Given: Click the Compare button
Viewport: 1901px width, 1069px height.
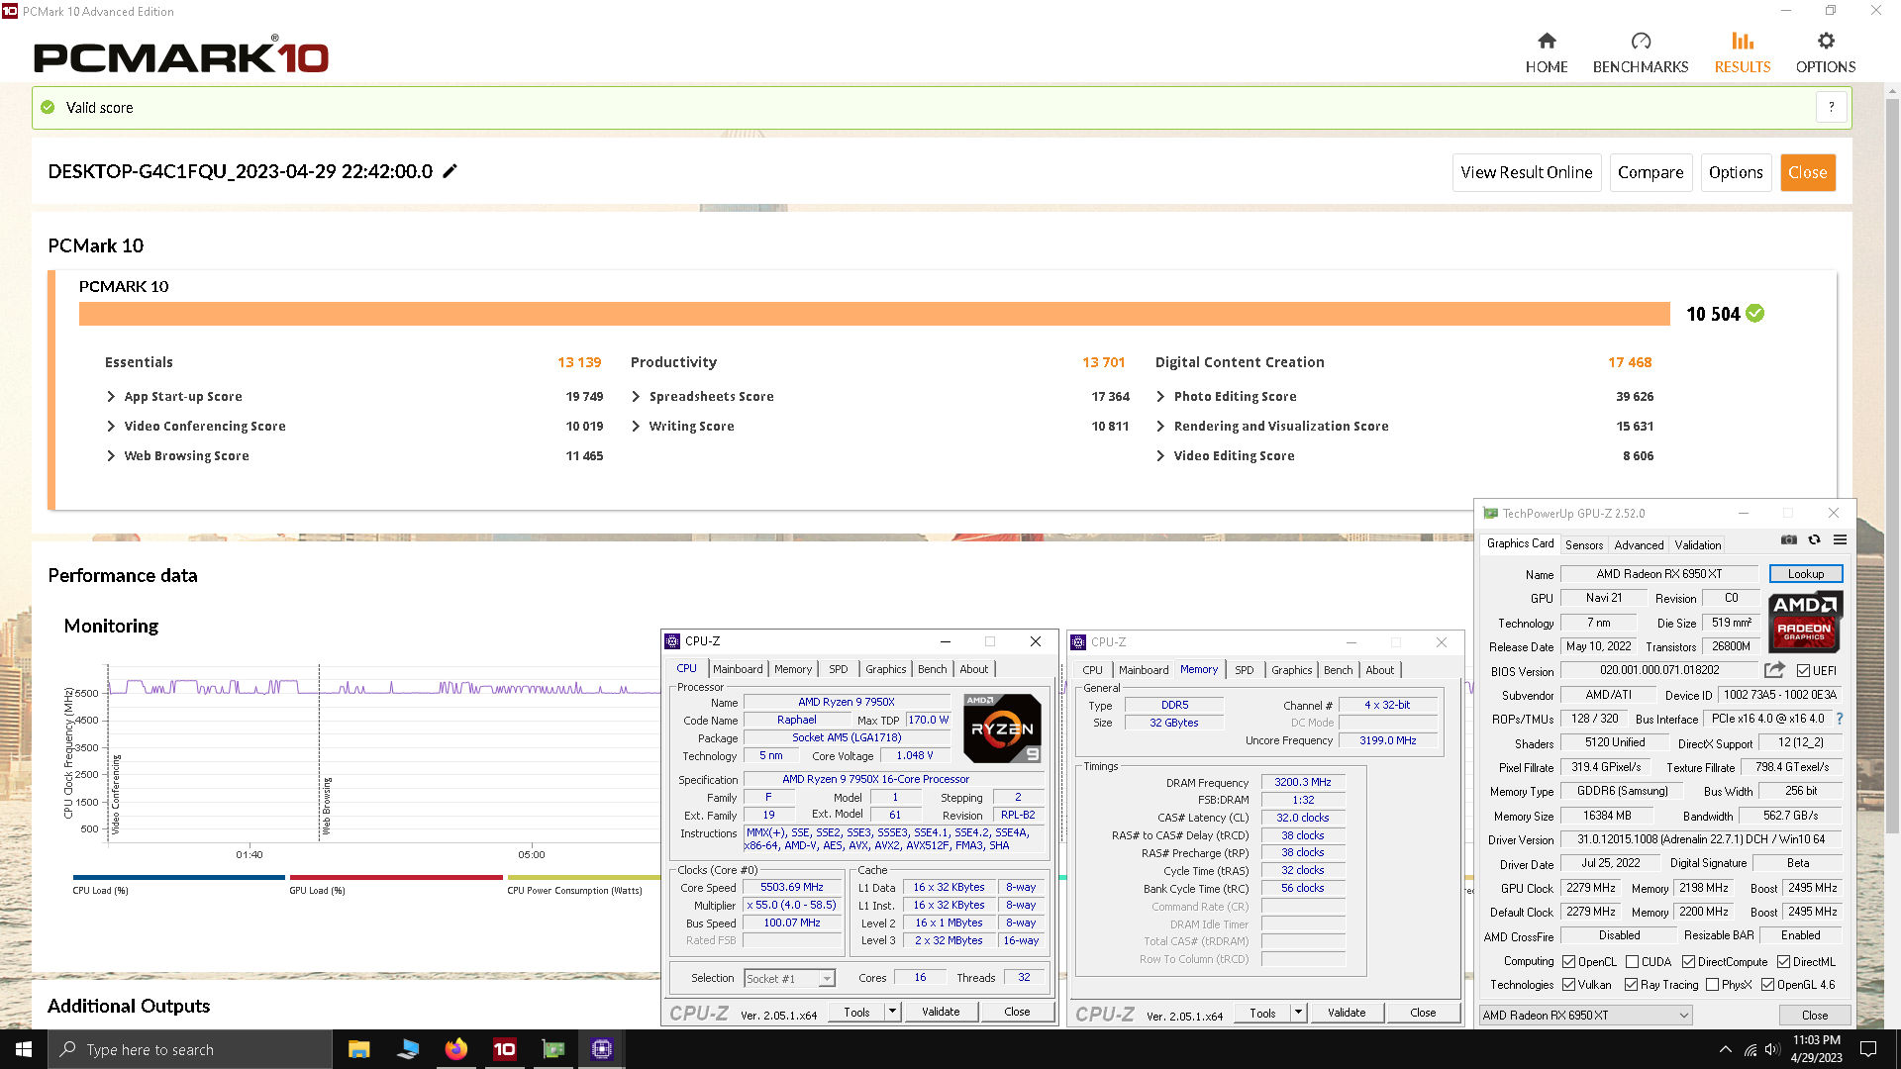Looking at the screenshot, I should coord(1650,172).
